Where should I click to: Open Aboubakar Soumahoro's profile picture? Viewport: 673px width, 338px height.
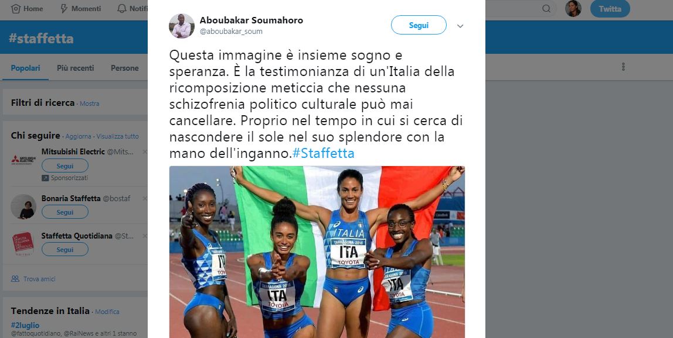click(182, 26)
